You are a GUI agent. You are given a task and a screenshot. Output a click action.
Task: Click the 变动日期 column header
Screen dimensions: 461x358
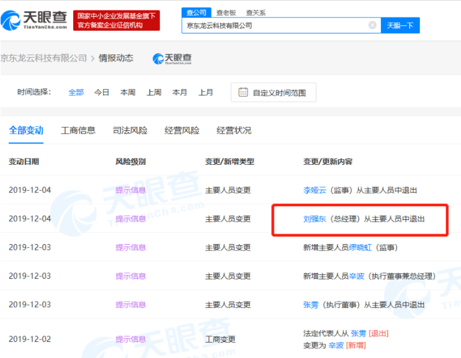click(x=24, y=162)
